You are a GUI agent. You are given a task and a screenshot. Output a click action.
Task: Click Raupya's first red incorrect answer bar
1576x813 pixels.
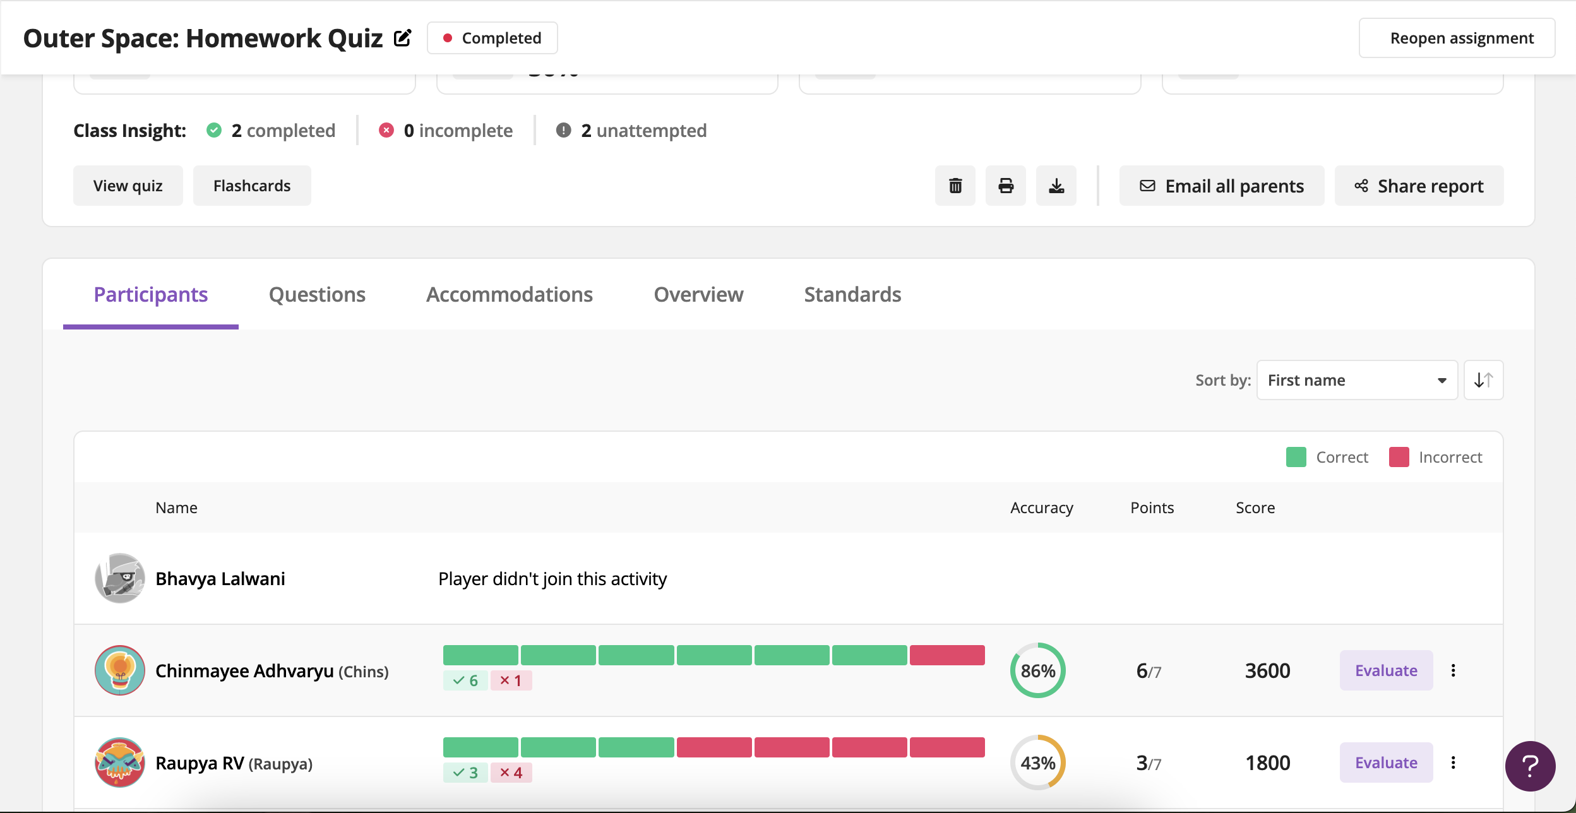click(714, 747)
